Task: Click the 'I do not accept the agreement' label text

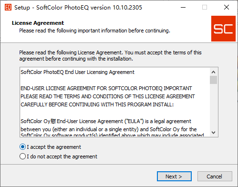Action: pos(62,156)
